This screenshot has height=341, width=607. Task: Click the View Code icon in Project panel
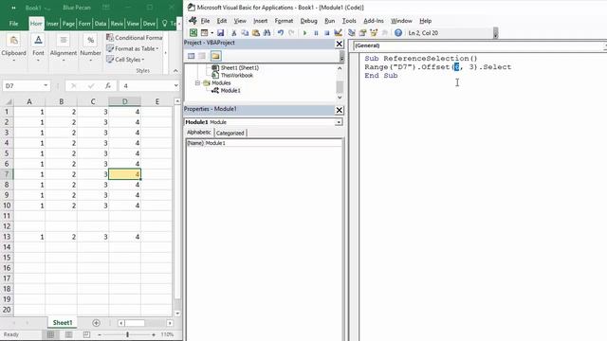click(191, 56)
